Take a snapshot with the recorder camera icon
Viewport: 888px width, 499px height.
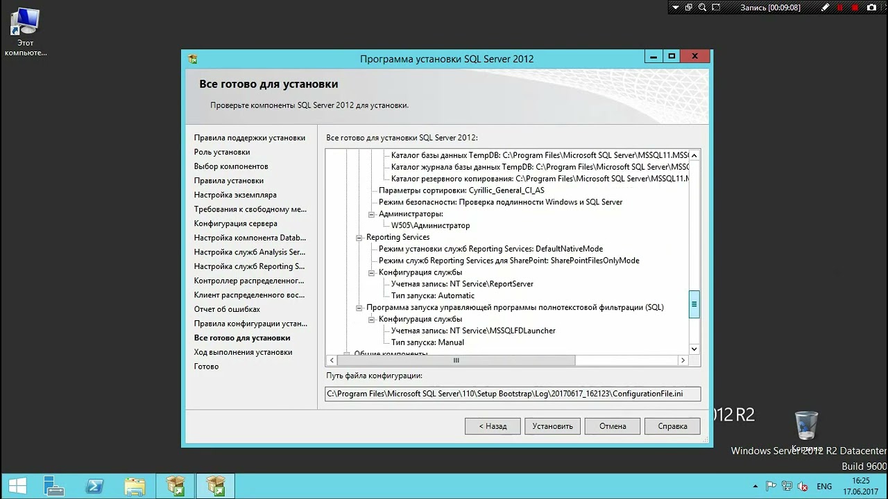pos(871,8)
